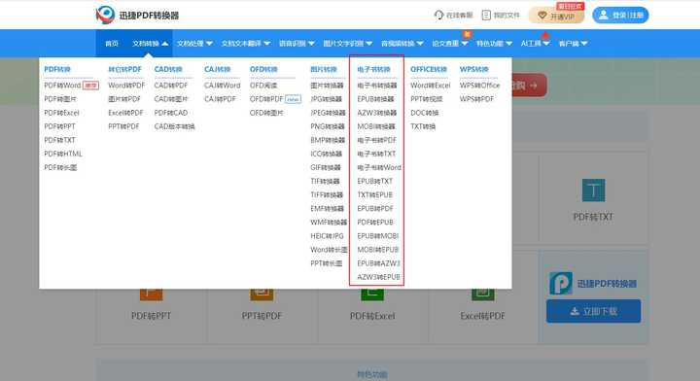The height and width of the screenshot is (381, 700).
Task: Choose EPUB转PDF in the ebook column
Action: [x=375, y=208]
